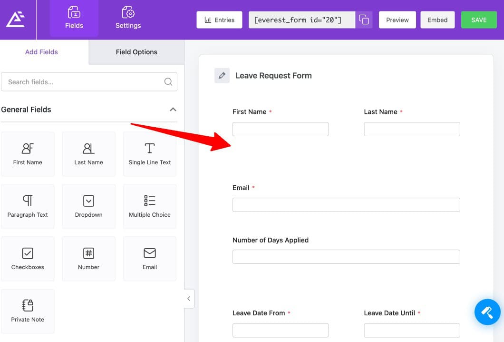The width and height of the screenshot is (504, 342).
Task: Click the Leave Date From input
Action: [281, 331]
